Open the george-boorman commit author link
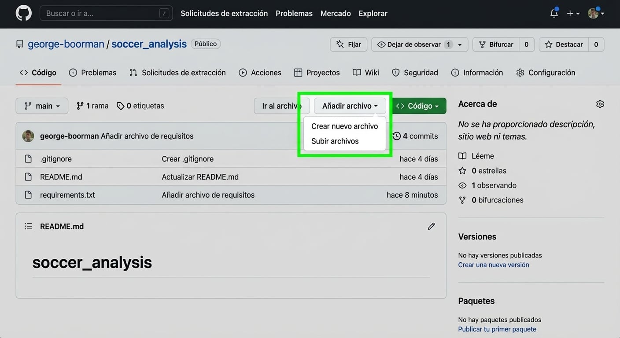This screenshot has height=338, width=620. (69, 136)
